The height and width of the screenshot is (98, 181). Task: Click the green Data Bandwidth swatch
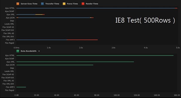tap(18, 51)
